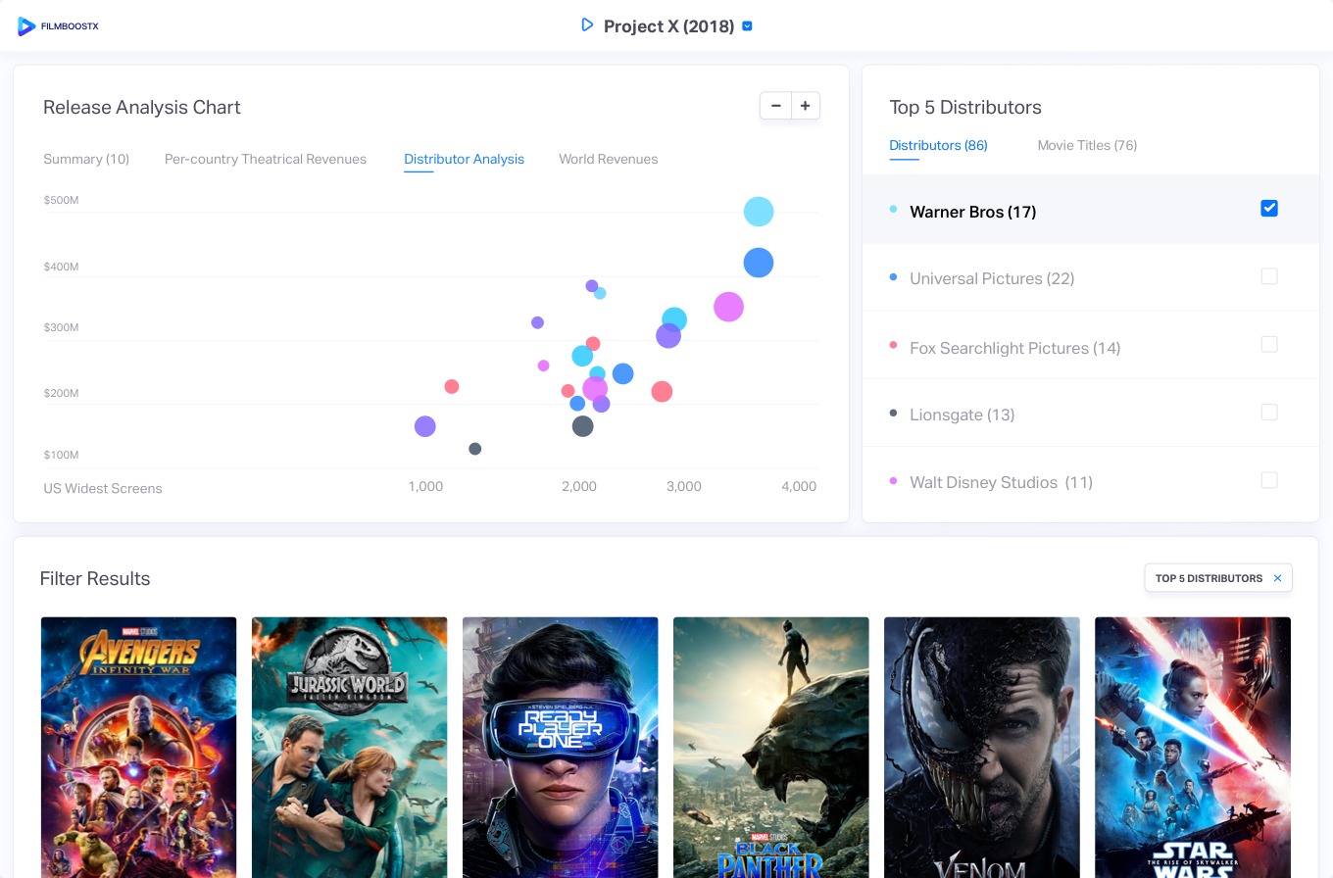Click the light blue Warner Bros color dot

[x=893, y=210]
